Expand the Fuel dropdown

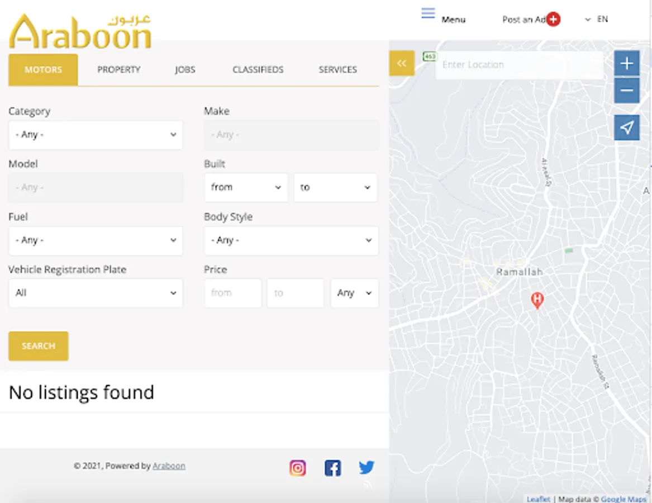tap(96, 240)
